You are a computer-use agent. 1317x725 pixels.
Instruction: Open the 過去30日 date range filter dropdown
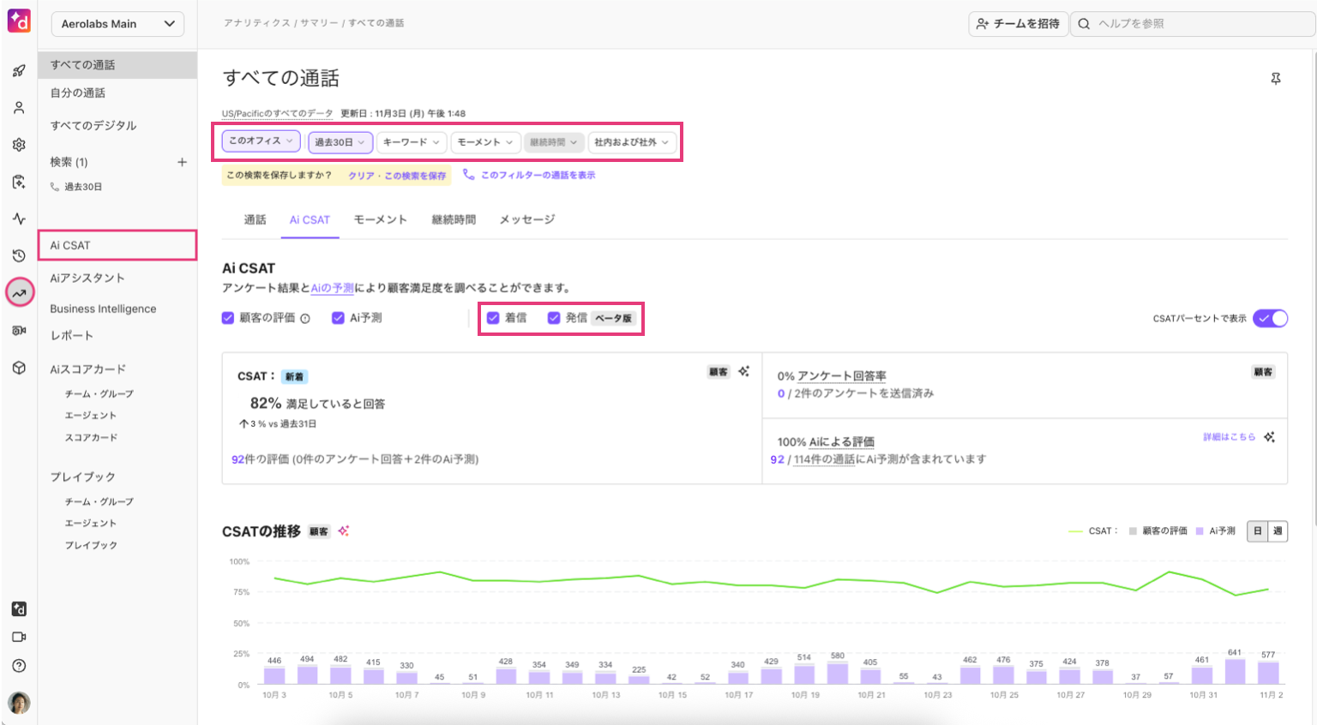tap(340, 142)
